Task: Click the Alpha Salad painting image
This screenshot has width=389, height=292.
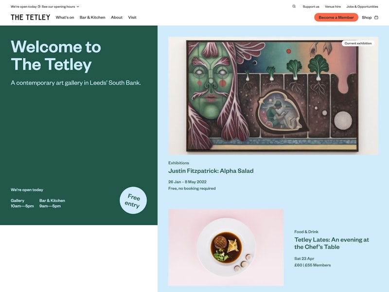Action: (273, 96)
